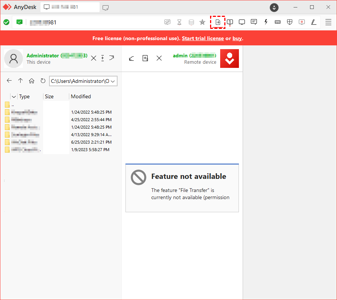Screen dimensions: 337x300
Task: Open a new session tab with the monitor-plus icon
Action: (106, 8)
